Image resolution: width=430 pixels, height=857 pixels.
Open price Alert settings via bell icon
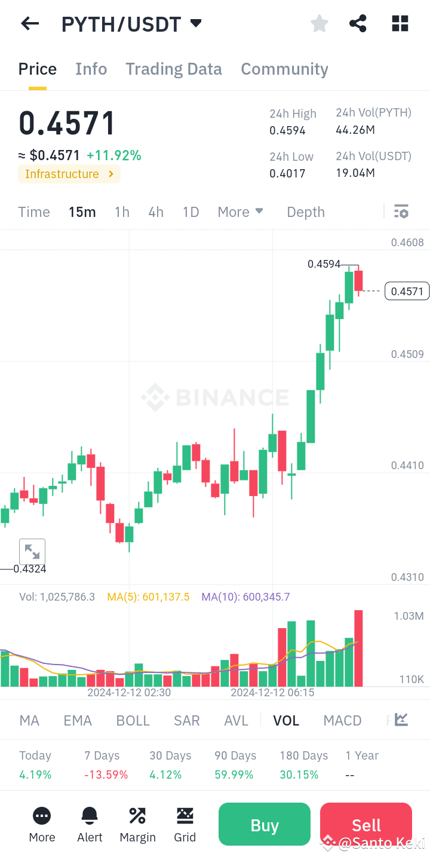(x=90, y=825)
